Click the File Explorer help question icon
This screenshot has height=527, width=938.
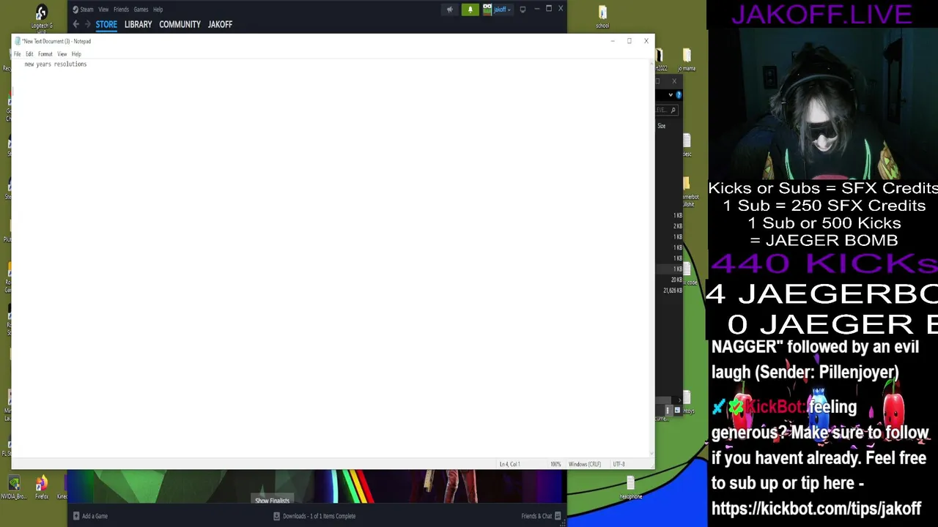click(679, 94)
